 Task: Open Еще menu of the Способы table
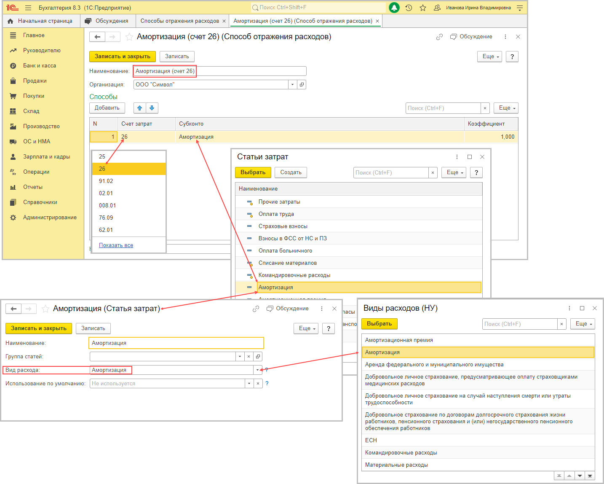[x=506, y=108]
